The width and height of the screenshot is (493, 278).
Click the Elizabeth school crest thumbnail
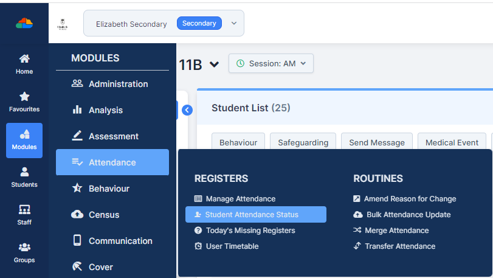pos(62,24)
